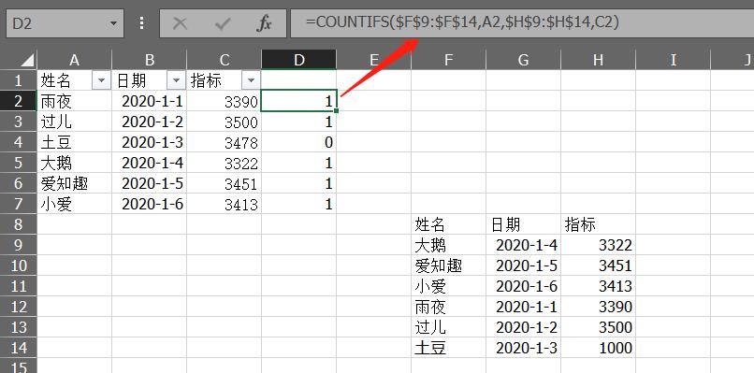754x373 pixels.
Task: Click cell G14 with date 2020-1-3
Action: (x=523, y=348)
